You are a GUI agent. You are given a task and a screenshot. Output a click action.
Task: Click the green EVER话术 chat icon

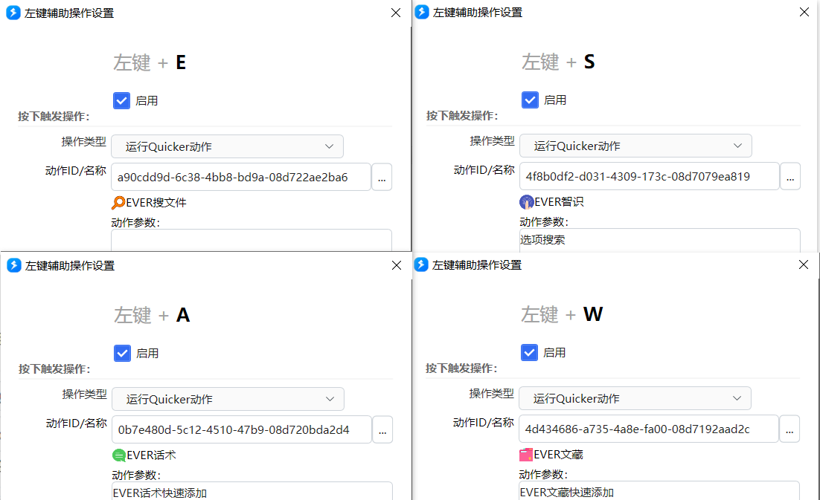point(119,455)
